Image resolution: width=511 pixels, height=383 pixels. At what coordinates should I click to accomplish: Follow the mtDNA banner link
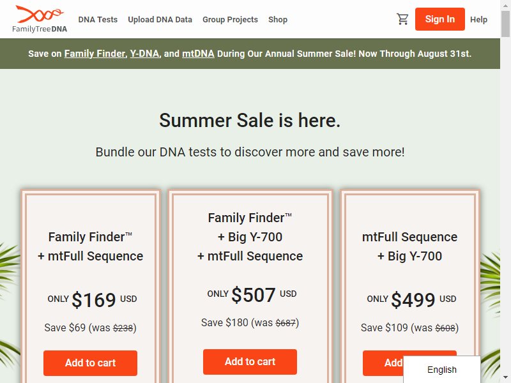(x=198, y=54)
